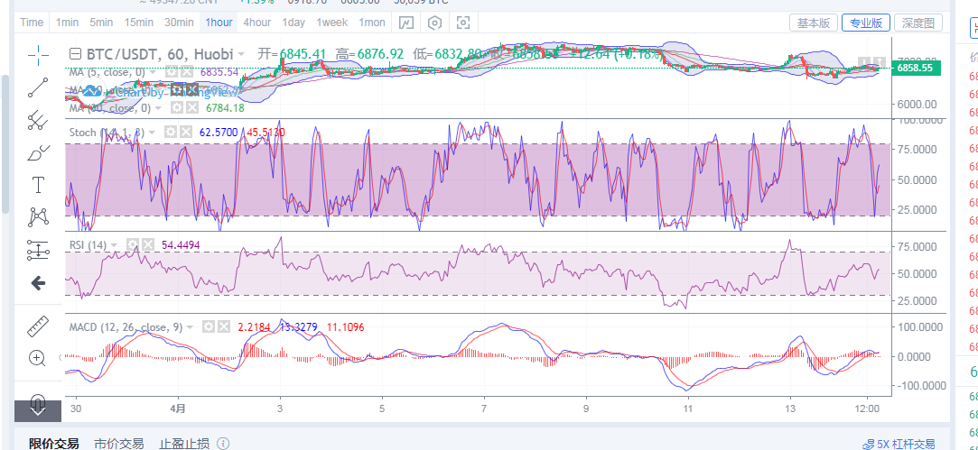Image resolution: width=978 pixels, height=450 pixels.
Task: Open the chart indicators button
Action: (x=406, y=23)
